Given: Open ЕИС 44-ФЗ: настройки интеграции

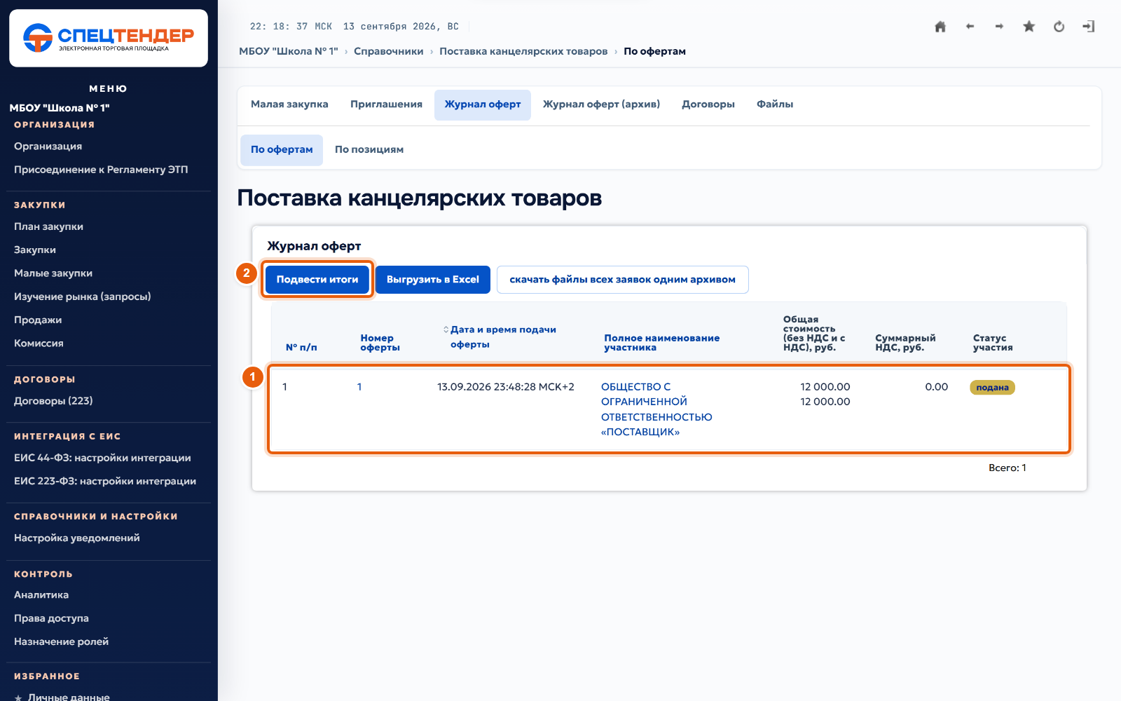Looking at the screenshot, I should (x=102, y=458).
